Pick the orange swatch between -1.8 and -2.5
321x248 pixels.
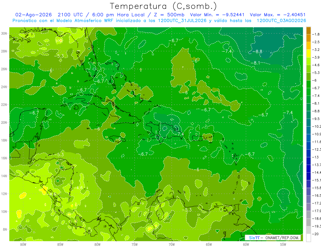coord(308,38)
